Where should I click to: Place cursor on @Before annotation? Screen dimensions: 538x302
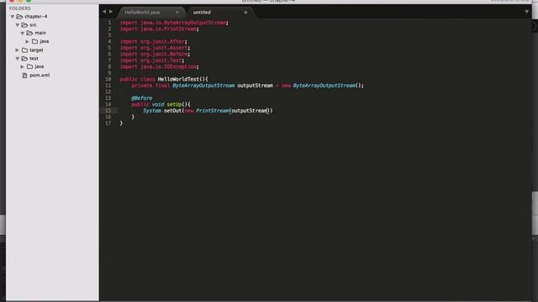coord(142,98)
